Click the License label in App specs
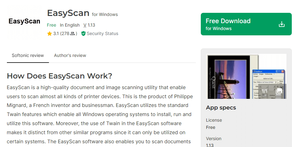The width and height of the screenshot is (299, 147). coord(214,120)
